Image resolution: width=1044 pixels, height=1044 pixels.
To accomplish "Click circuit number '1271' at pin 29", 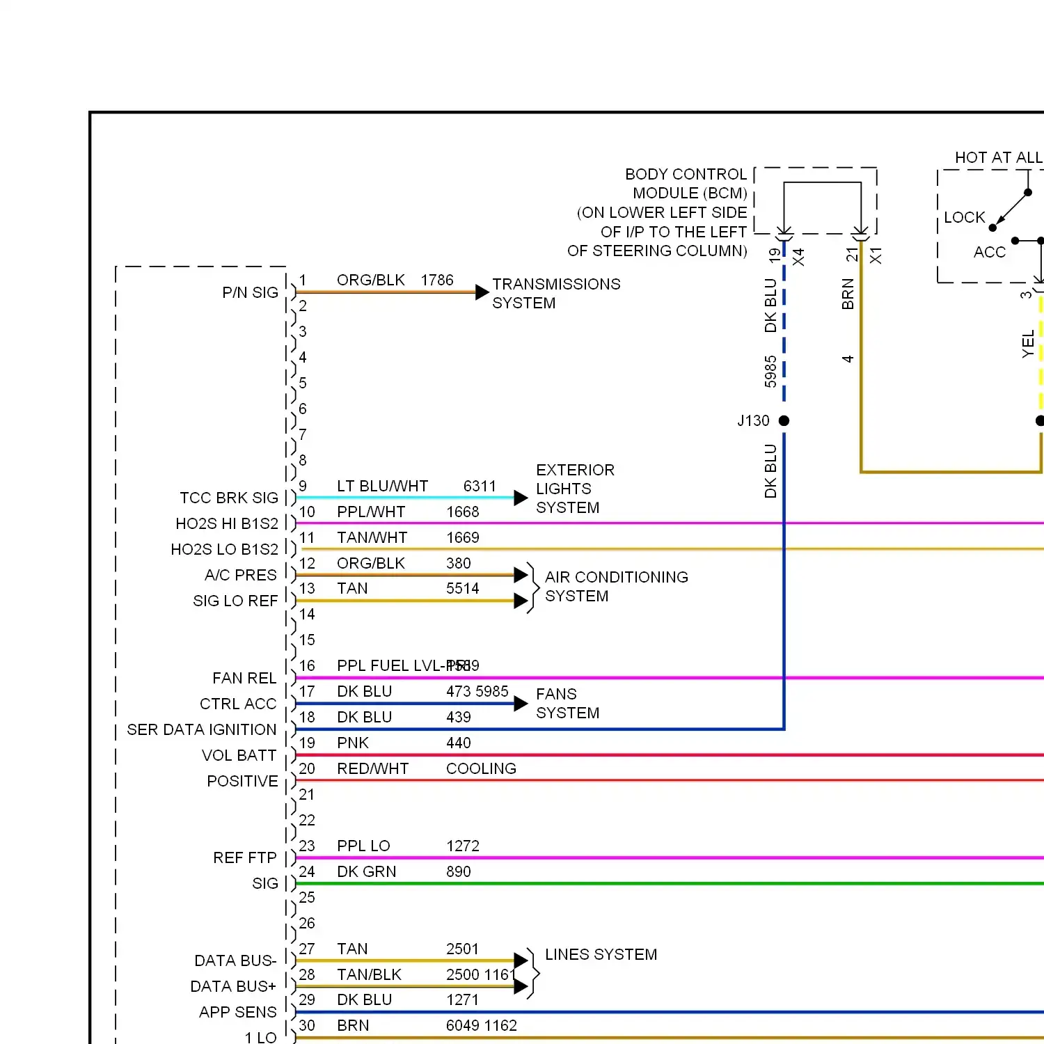I will 462,999.
